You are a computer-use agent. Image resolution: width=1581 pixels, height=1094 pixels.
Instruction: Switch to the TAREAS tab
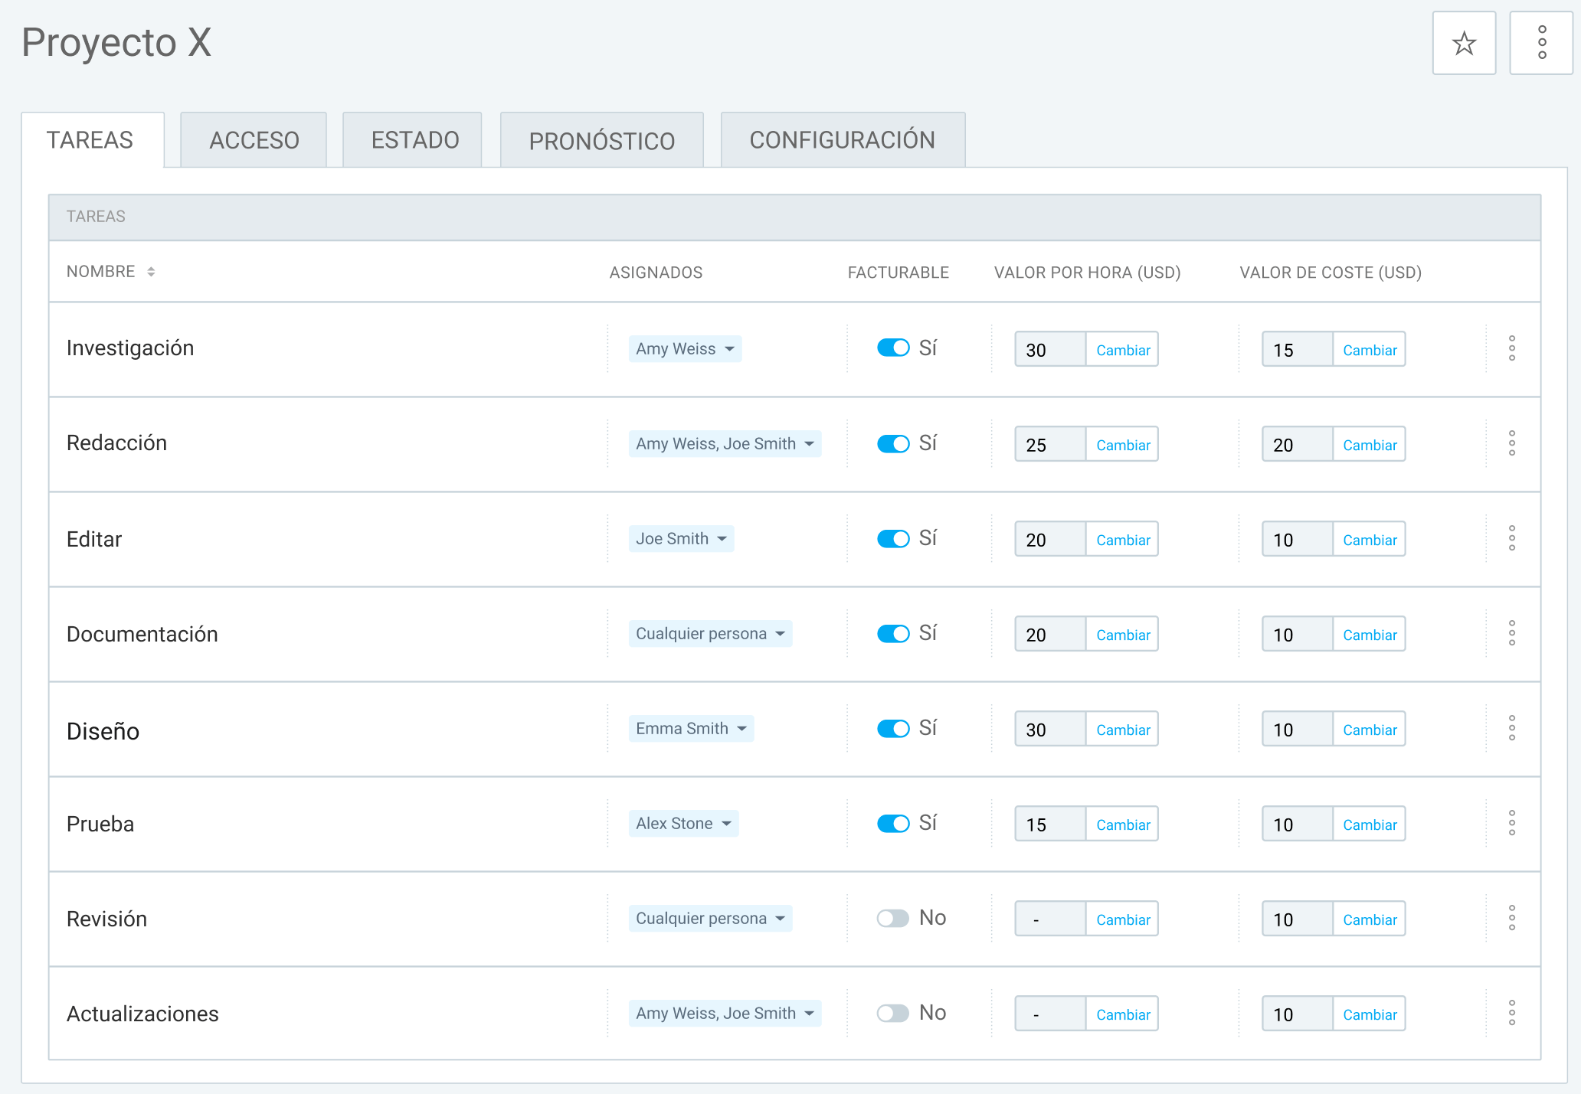pos(92,140)
